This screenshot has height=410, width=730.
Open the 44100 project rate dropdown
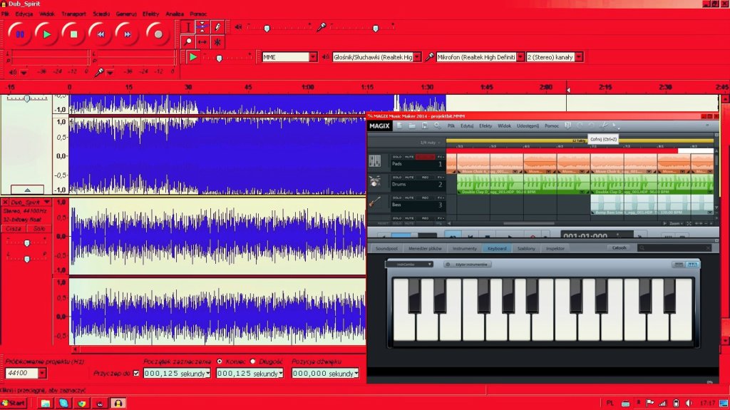point(42,373)
